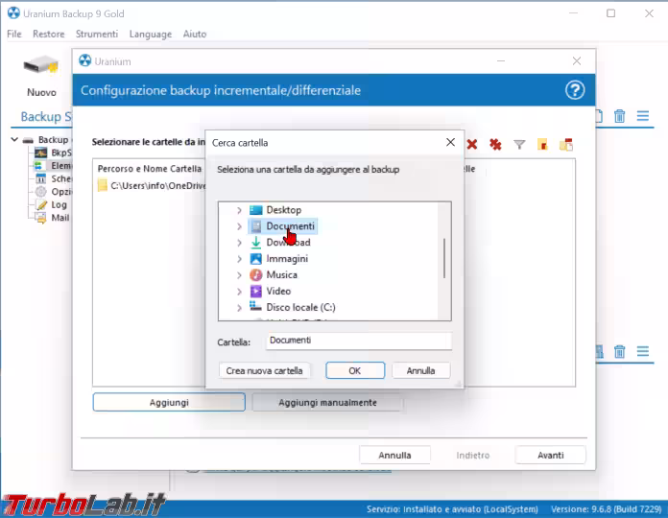Expand Disco locale (C:) node
This screenshot has width=668, height=518.
pyautogui.click(x=239, y=307)
